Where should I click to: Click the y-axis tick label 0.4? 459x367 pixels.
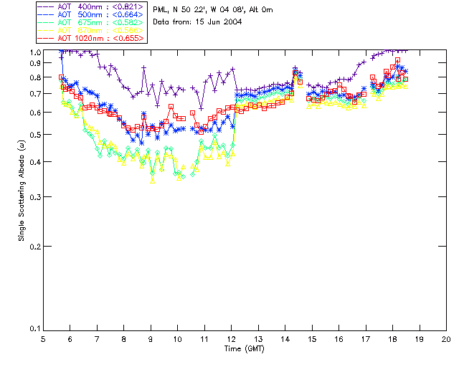35,162
